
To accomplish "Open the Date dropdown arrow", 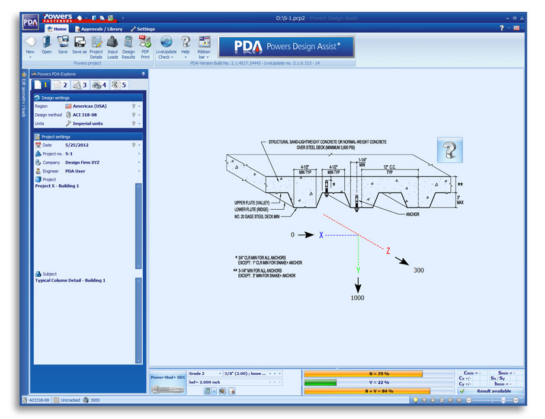I will [x=139, y=145].
